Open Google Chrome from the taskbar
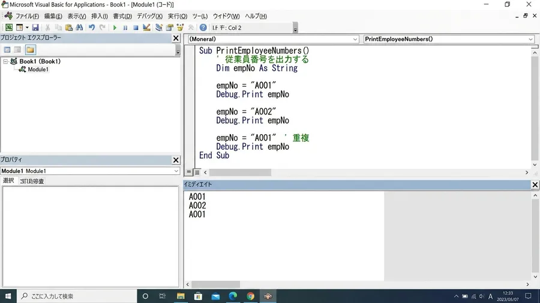Screen dimensions: 540x303 (x=250, y=296)
